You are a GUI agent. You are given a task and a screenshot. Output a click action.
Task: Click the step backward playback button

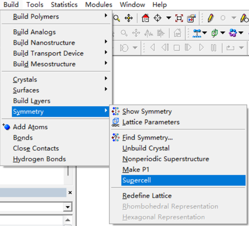(165, 47)
